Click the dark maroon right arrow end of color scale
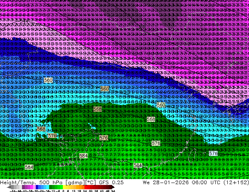This screenshot has width=249, height=192. click(113, 187)
